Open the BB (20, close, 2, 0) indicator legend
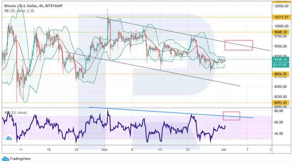 (20, 11)
